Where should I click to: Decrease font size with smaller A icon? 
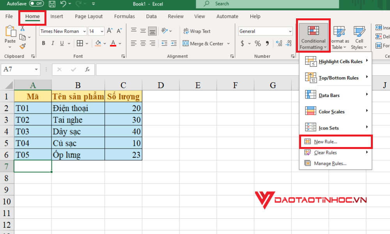pyautogui.click(x=119, y=31)
